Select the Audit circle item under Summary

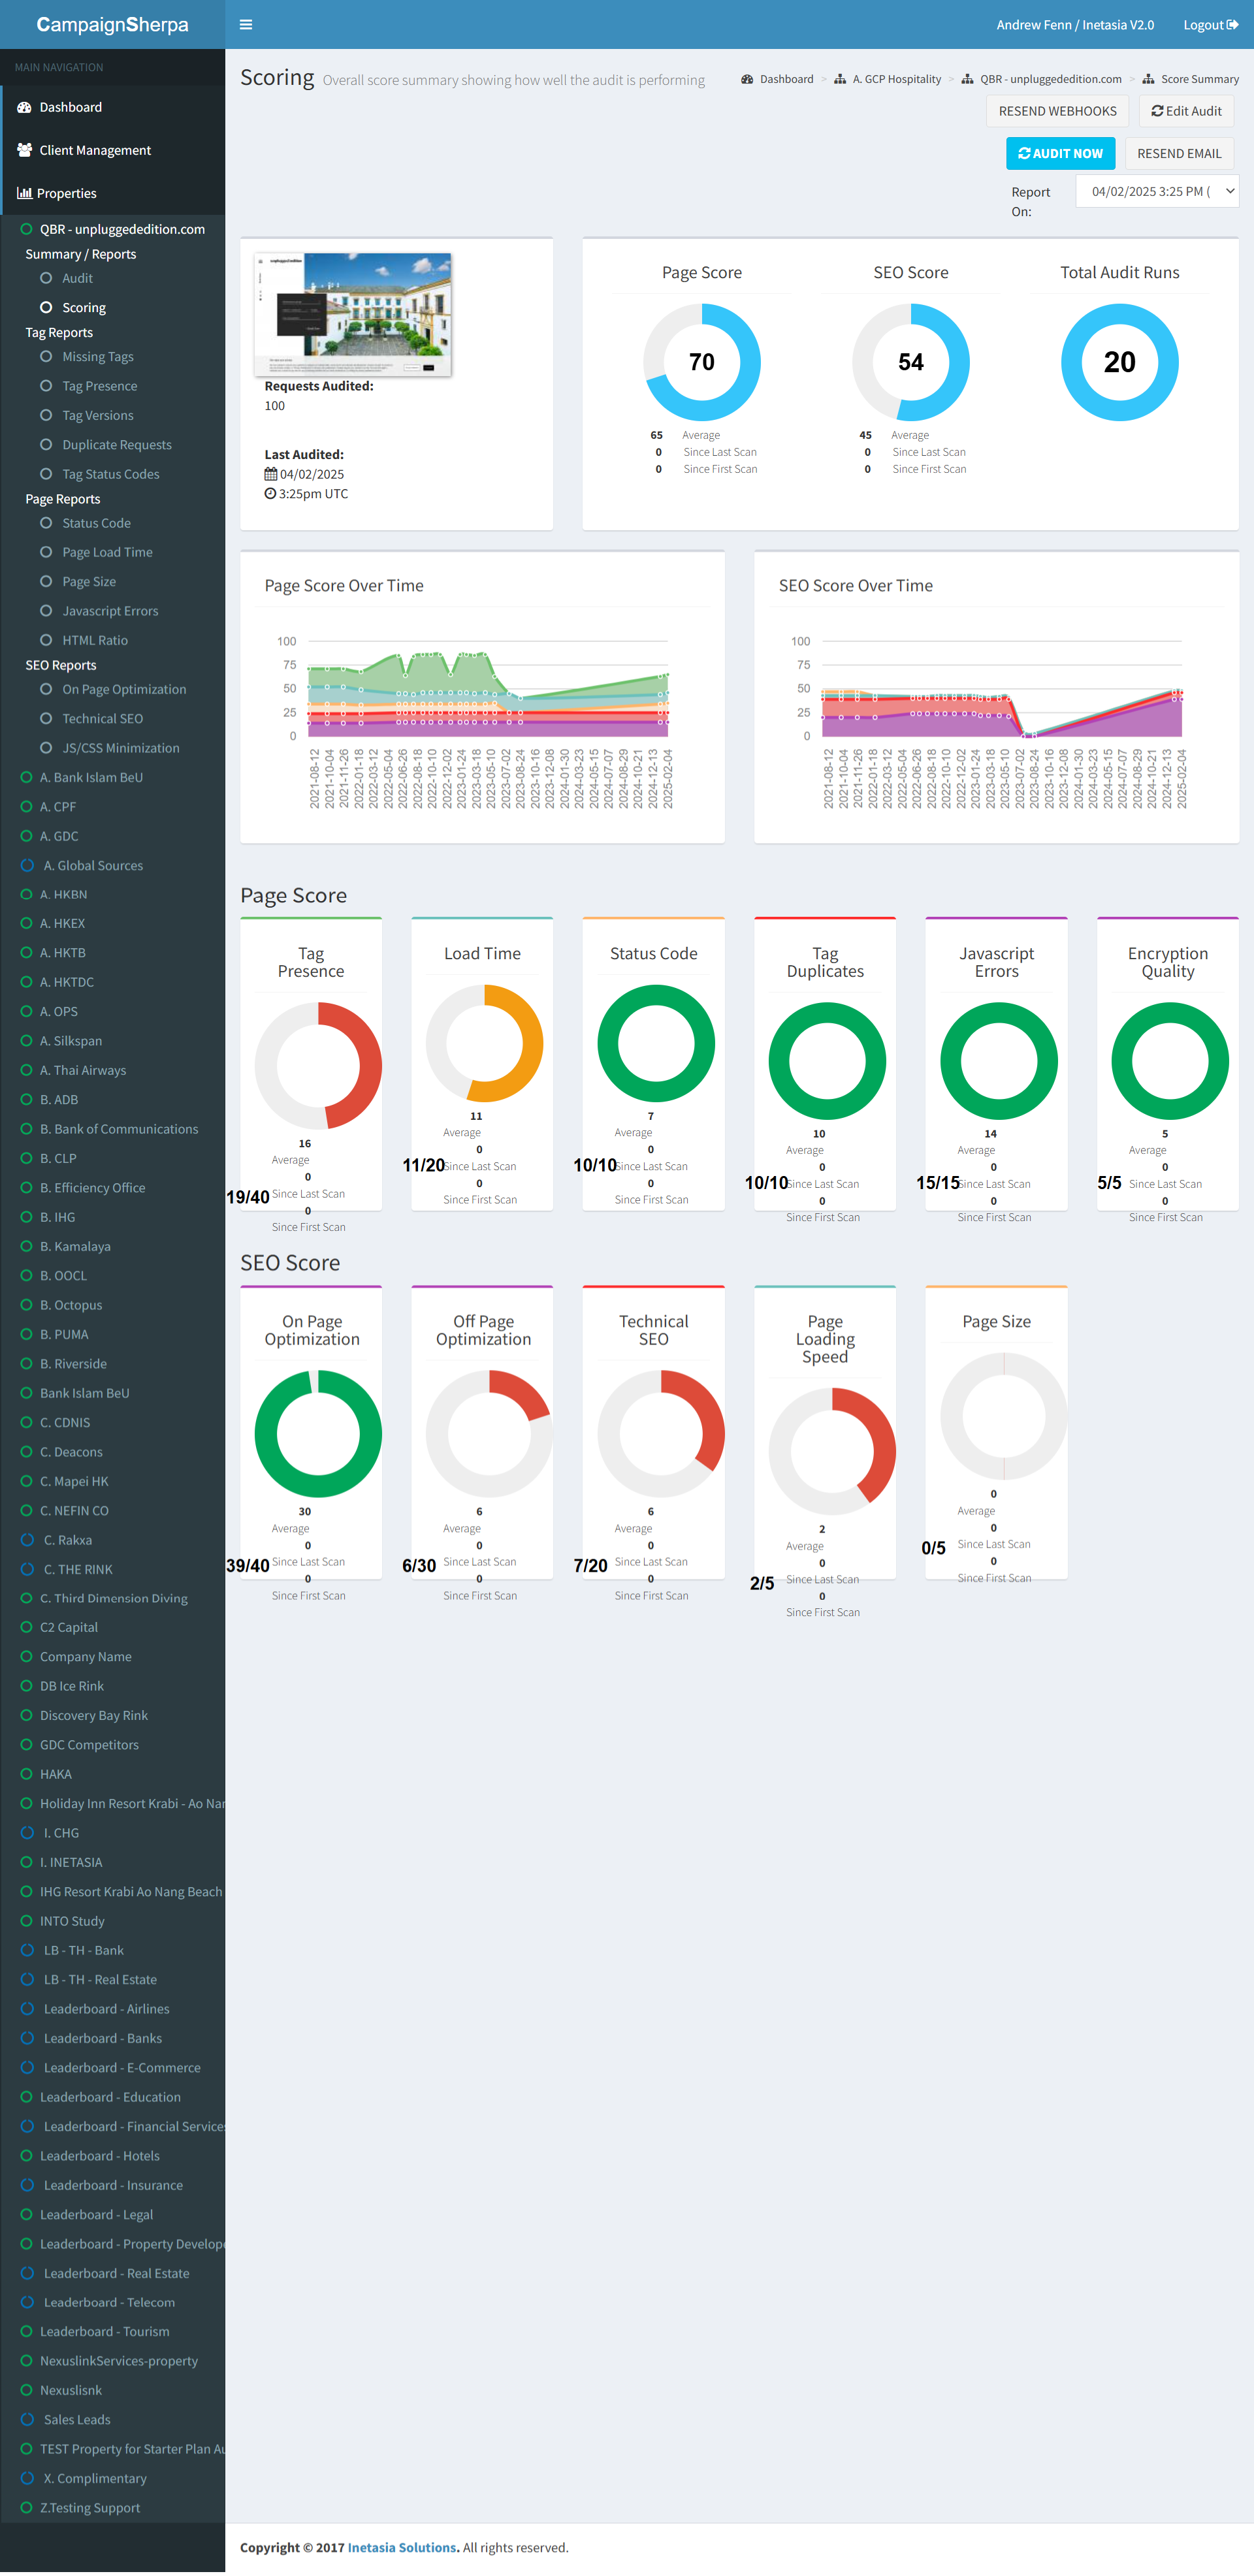pyautogui.click(x=46, y=278)
